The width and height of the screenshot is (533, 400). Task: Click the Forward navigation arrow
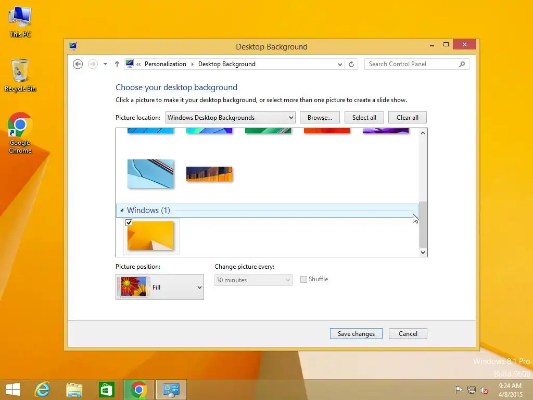[93, 64]
